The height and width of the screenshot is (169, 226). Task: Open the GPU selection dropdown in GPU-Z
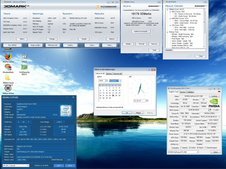tap(197, 152)
